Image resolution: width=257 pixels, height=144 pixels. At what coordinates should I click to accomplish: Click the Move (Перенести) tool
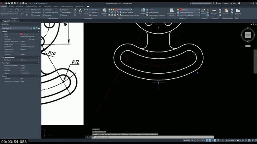click(x=36, y=10)
